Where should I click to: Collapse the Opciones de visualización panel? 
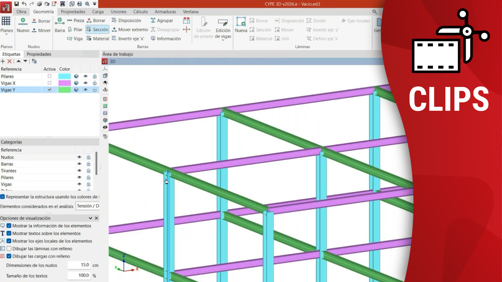tap(90, 218)
